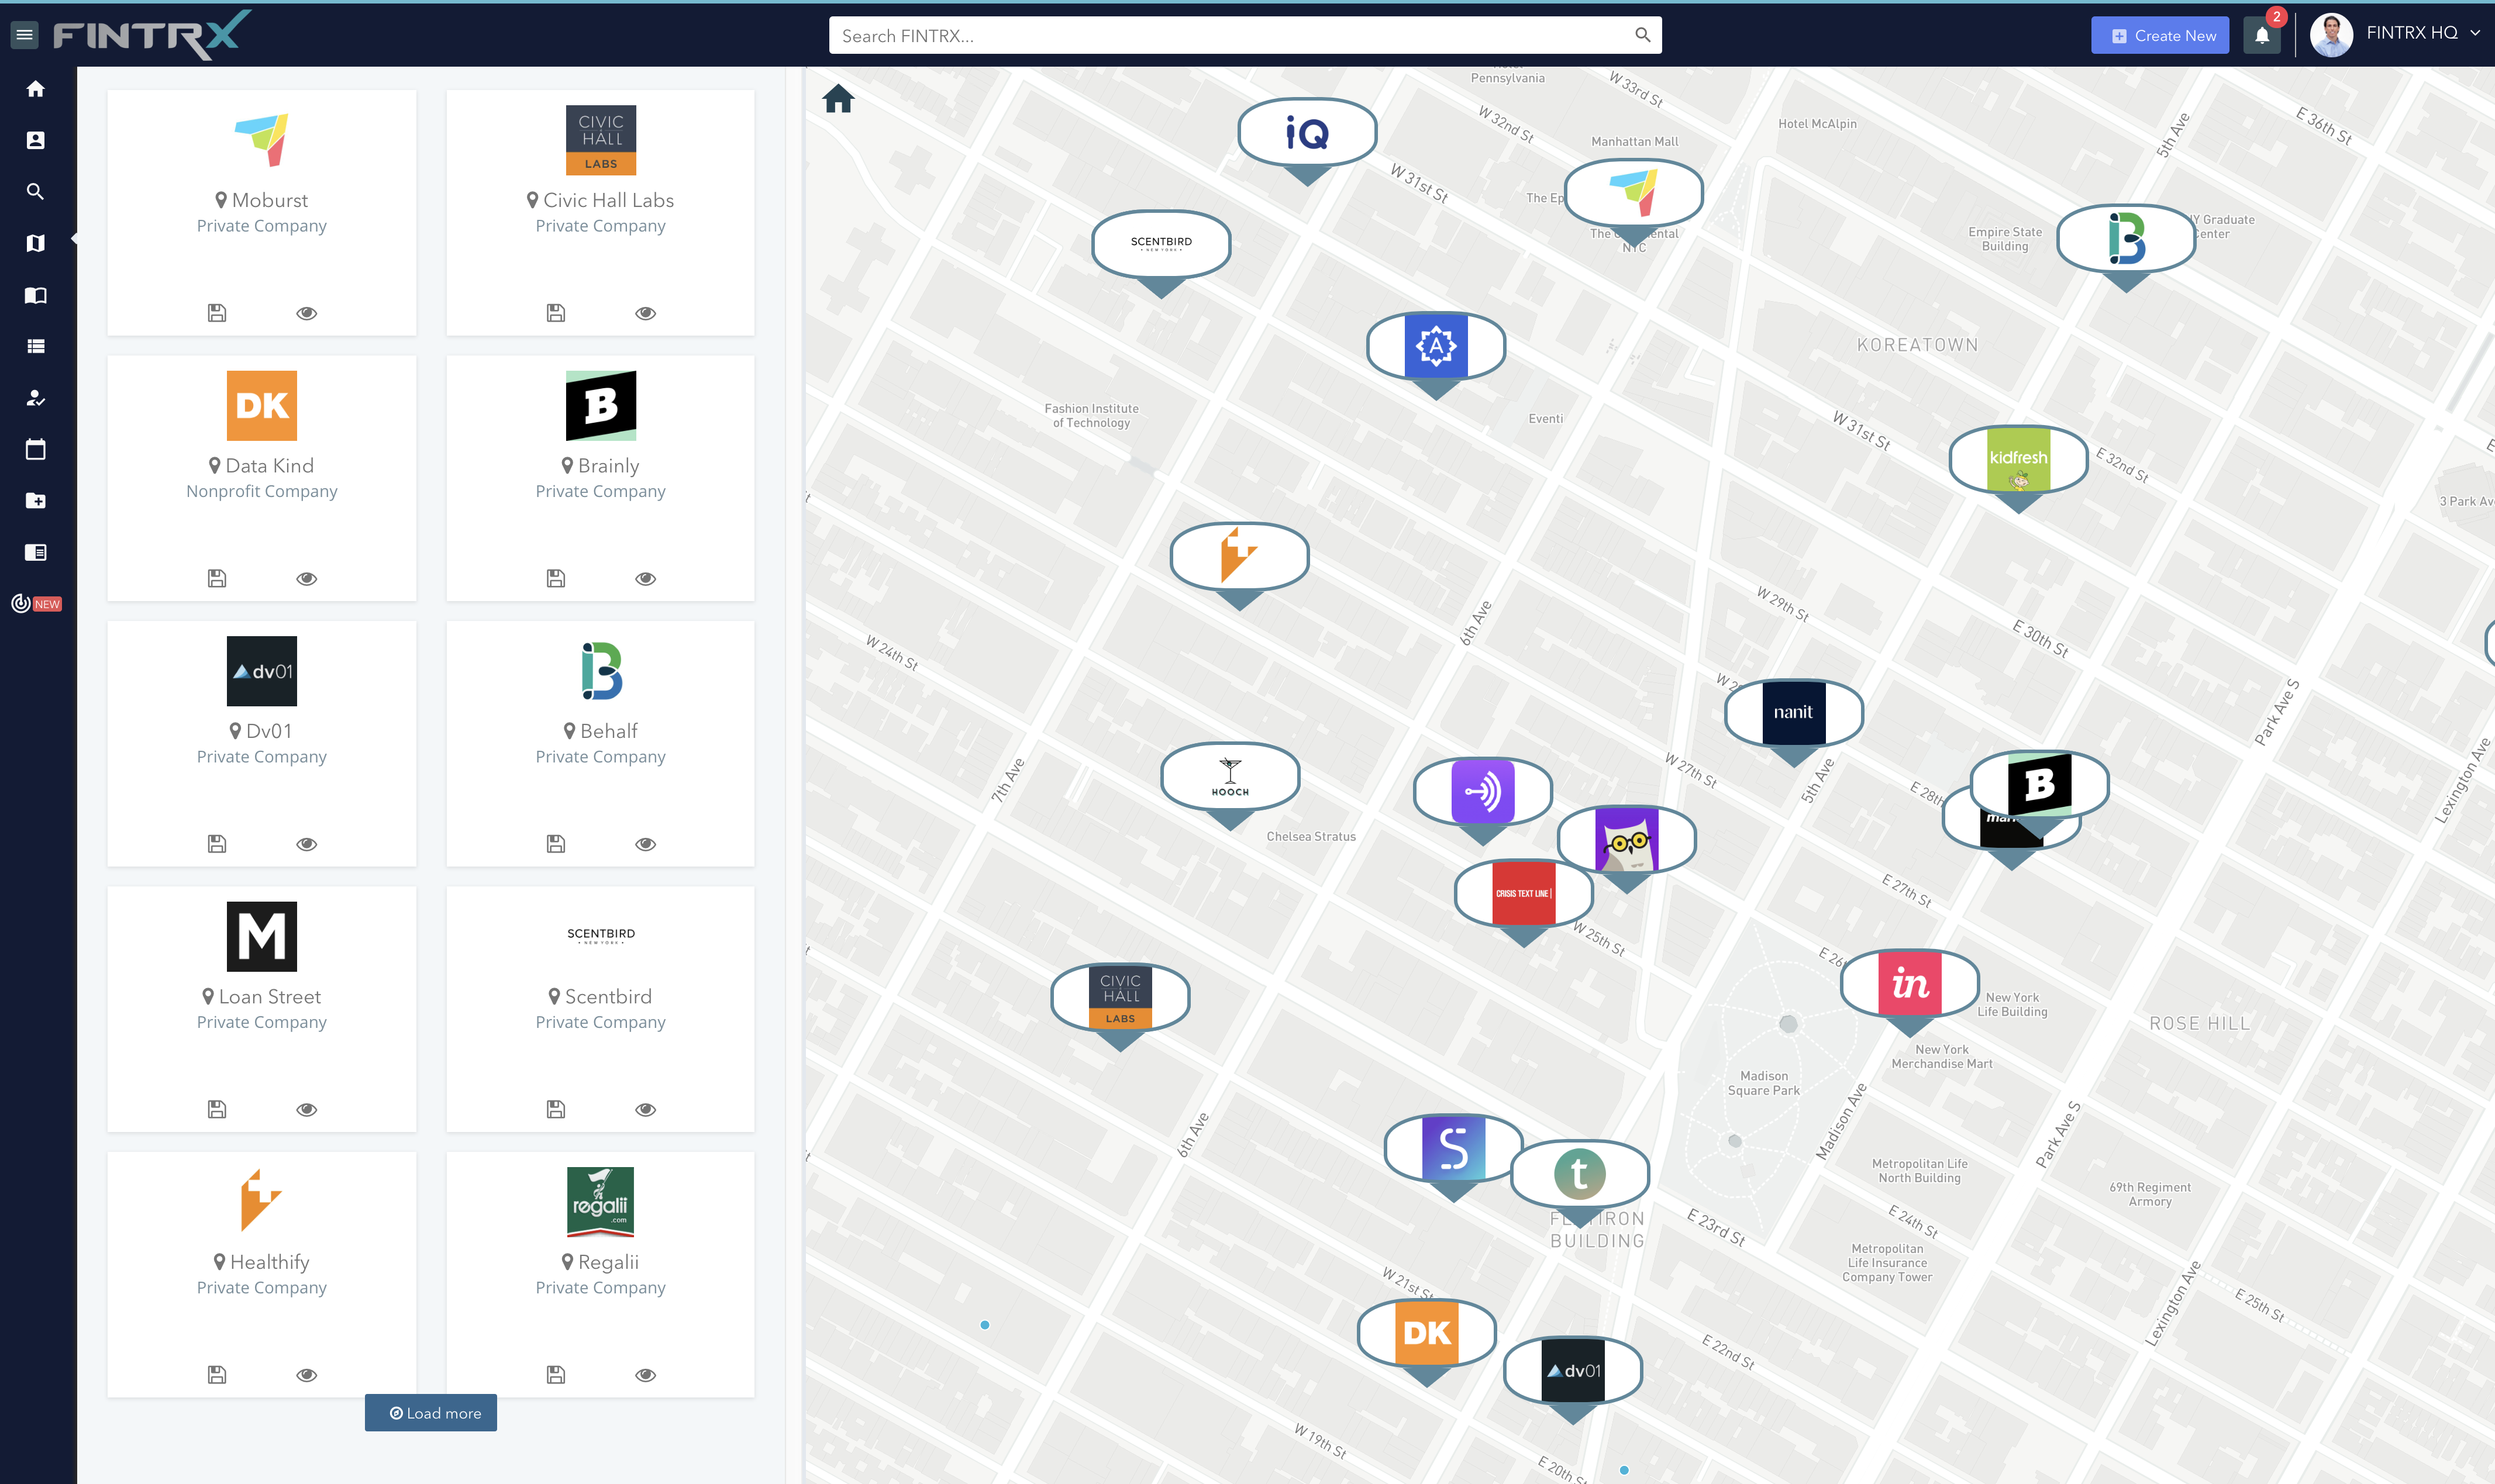Open the add-folder icon in the sidebar
Screen dimensions: 2495x1484
(x=35, y=501)
